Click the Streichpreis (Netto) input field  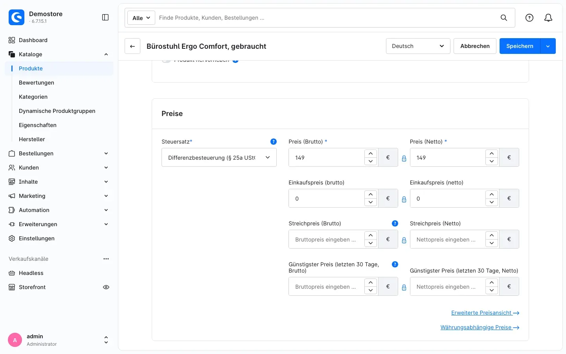click(447, 239)
